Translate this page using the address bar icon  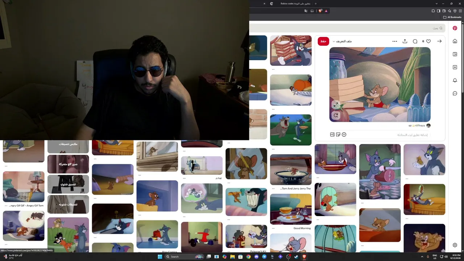tap(306, 11)
